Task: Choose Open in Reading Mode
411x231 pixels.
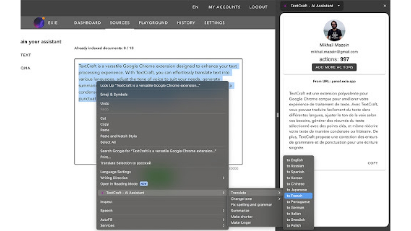Action: pos(162,184)
